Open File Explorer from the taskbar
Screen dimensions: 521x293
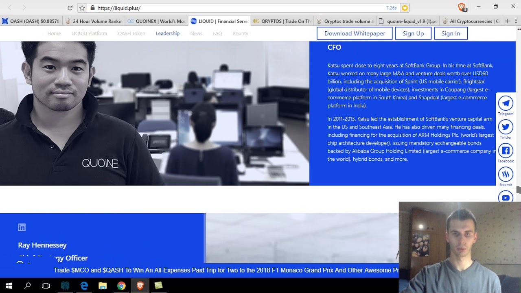coord(103,286)
